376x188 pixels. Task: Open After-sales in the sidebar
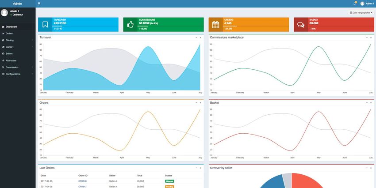(18, 60)
